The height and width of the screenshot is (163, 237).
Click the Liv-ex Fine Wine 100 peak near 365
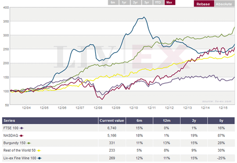144,17
